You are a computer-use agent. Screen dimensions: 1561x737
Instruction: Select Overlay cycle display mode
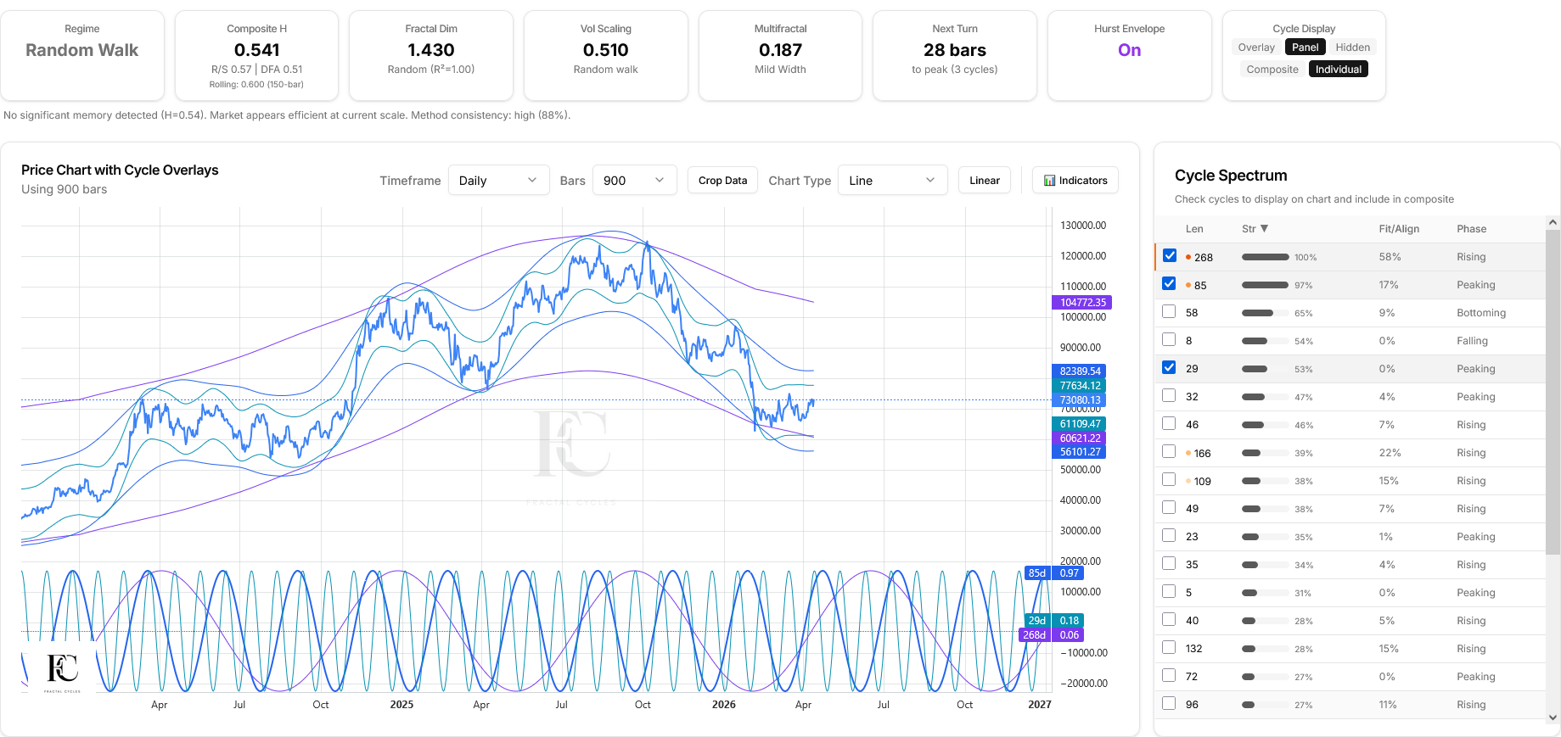[1256, 47]
